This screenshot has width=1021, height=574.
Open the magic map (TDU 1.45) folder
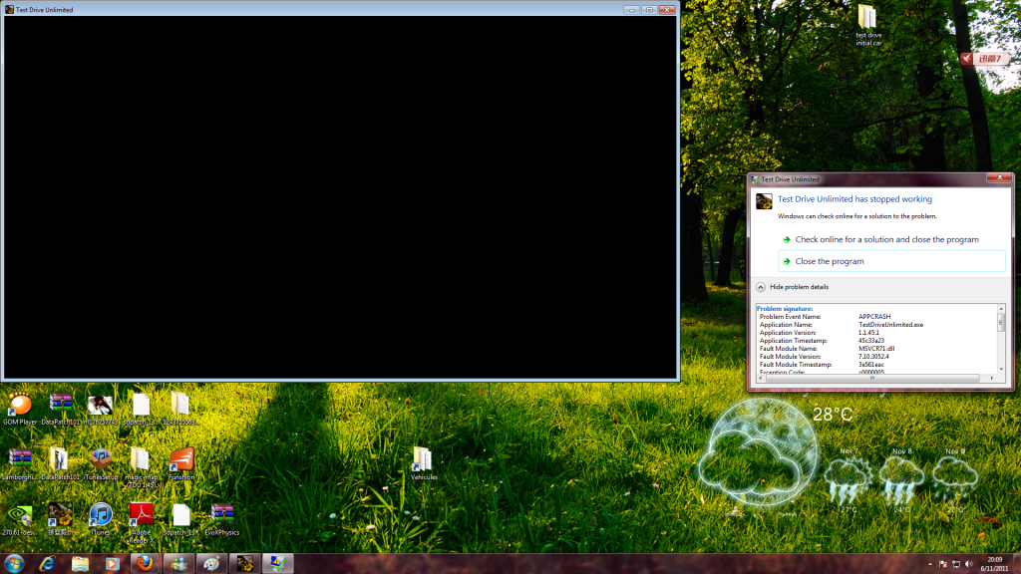click(141, 459)
